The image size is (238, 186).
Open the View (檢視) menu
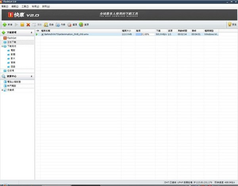35,6
